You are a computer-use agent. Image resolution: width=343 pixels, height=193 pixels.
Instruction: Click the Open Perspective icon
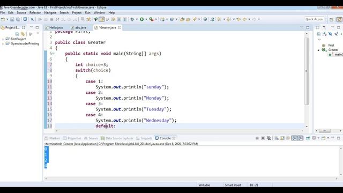coord(331,19)
